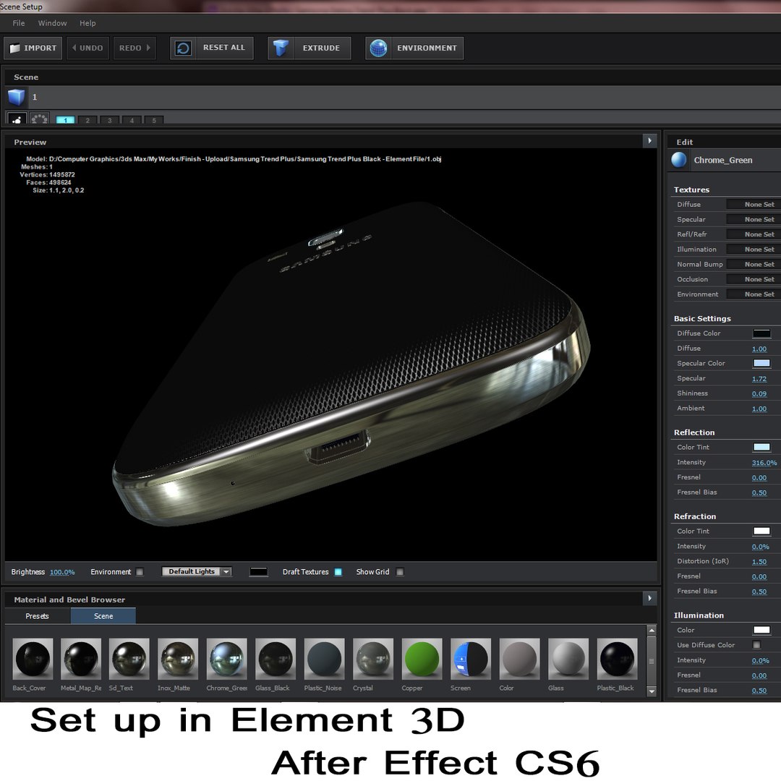Select the Glass_Black material sphere

(276, 659)
